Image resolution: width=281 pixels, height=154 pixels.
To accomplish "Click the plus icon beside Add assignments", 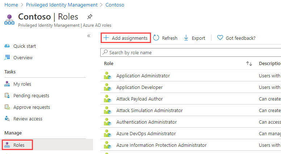I will click(x=106, y=38).
